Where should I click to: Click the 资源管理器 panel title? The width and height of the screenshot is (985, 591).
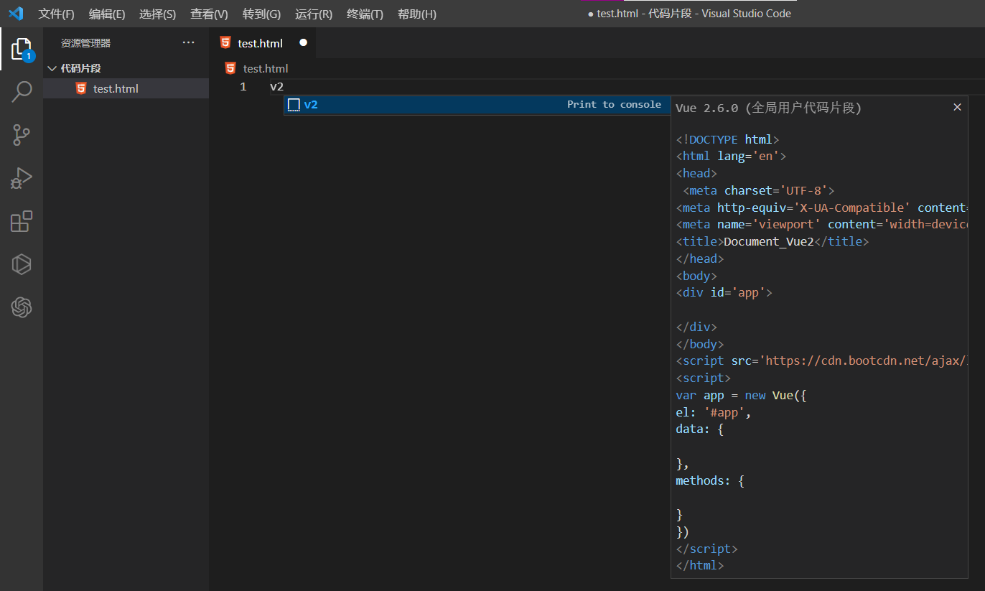point(85,43)
